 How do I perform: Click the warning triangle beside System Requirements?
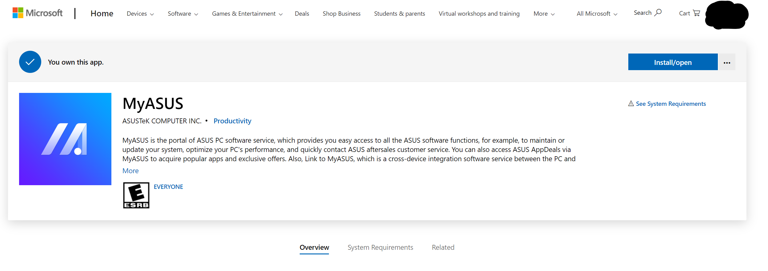631,104
